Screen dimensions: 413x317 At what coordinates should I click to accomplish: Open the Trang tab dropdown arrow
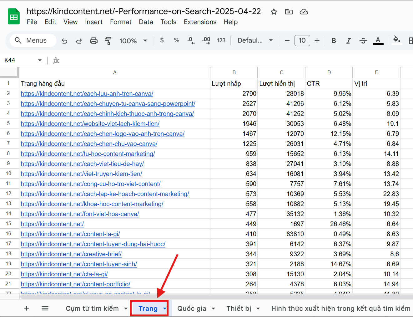pos(164,309)
